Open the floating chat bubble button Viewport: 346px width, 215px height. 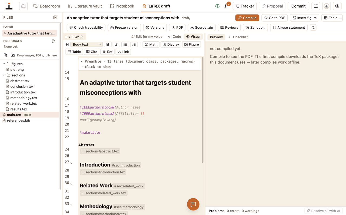[x=193, y=204]
